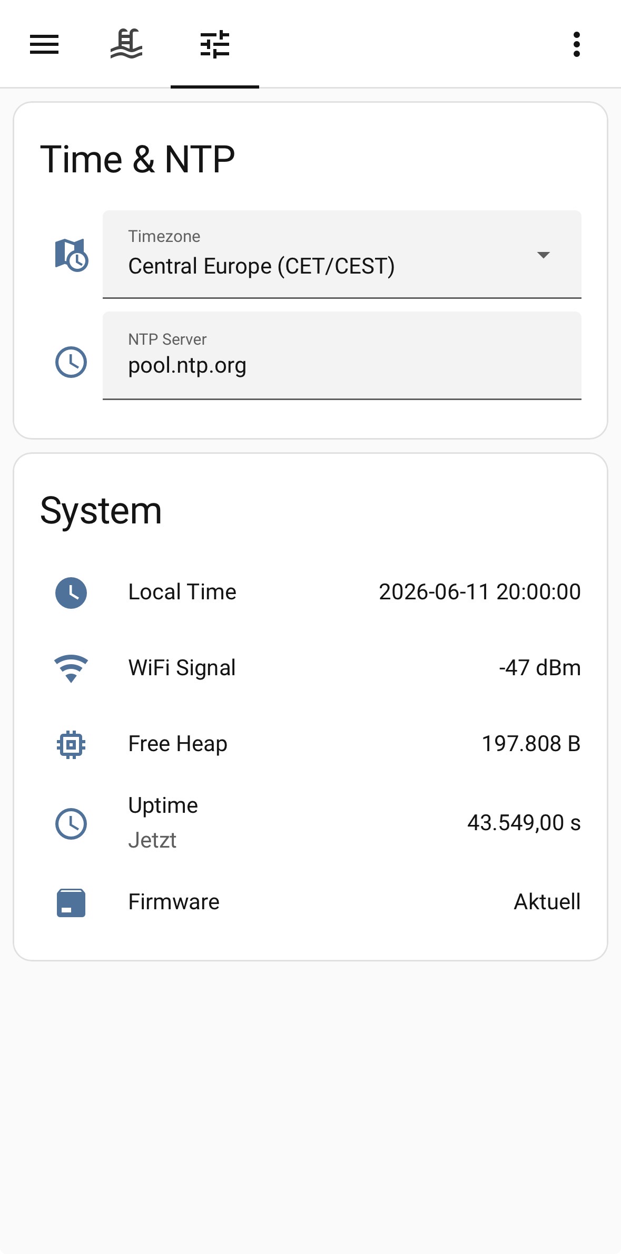Viewport: 621px width, 1254px height.
Task: Click the Free Heap chip icon
Action: coord(71,744)
